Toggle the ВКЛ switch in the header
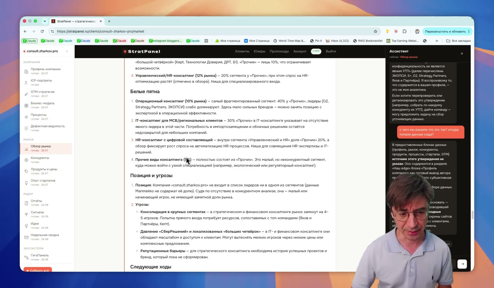Viewport: 494px width, 288px height. (x=316, y=51)
